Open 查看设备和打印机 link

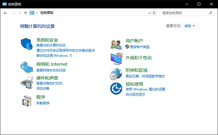(49, 83)
